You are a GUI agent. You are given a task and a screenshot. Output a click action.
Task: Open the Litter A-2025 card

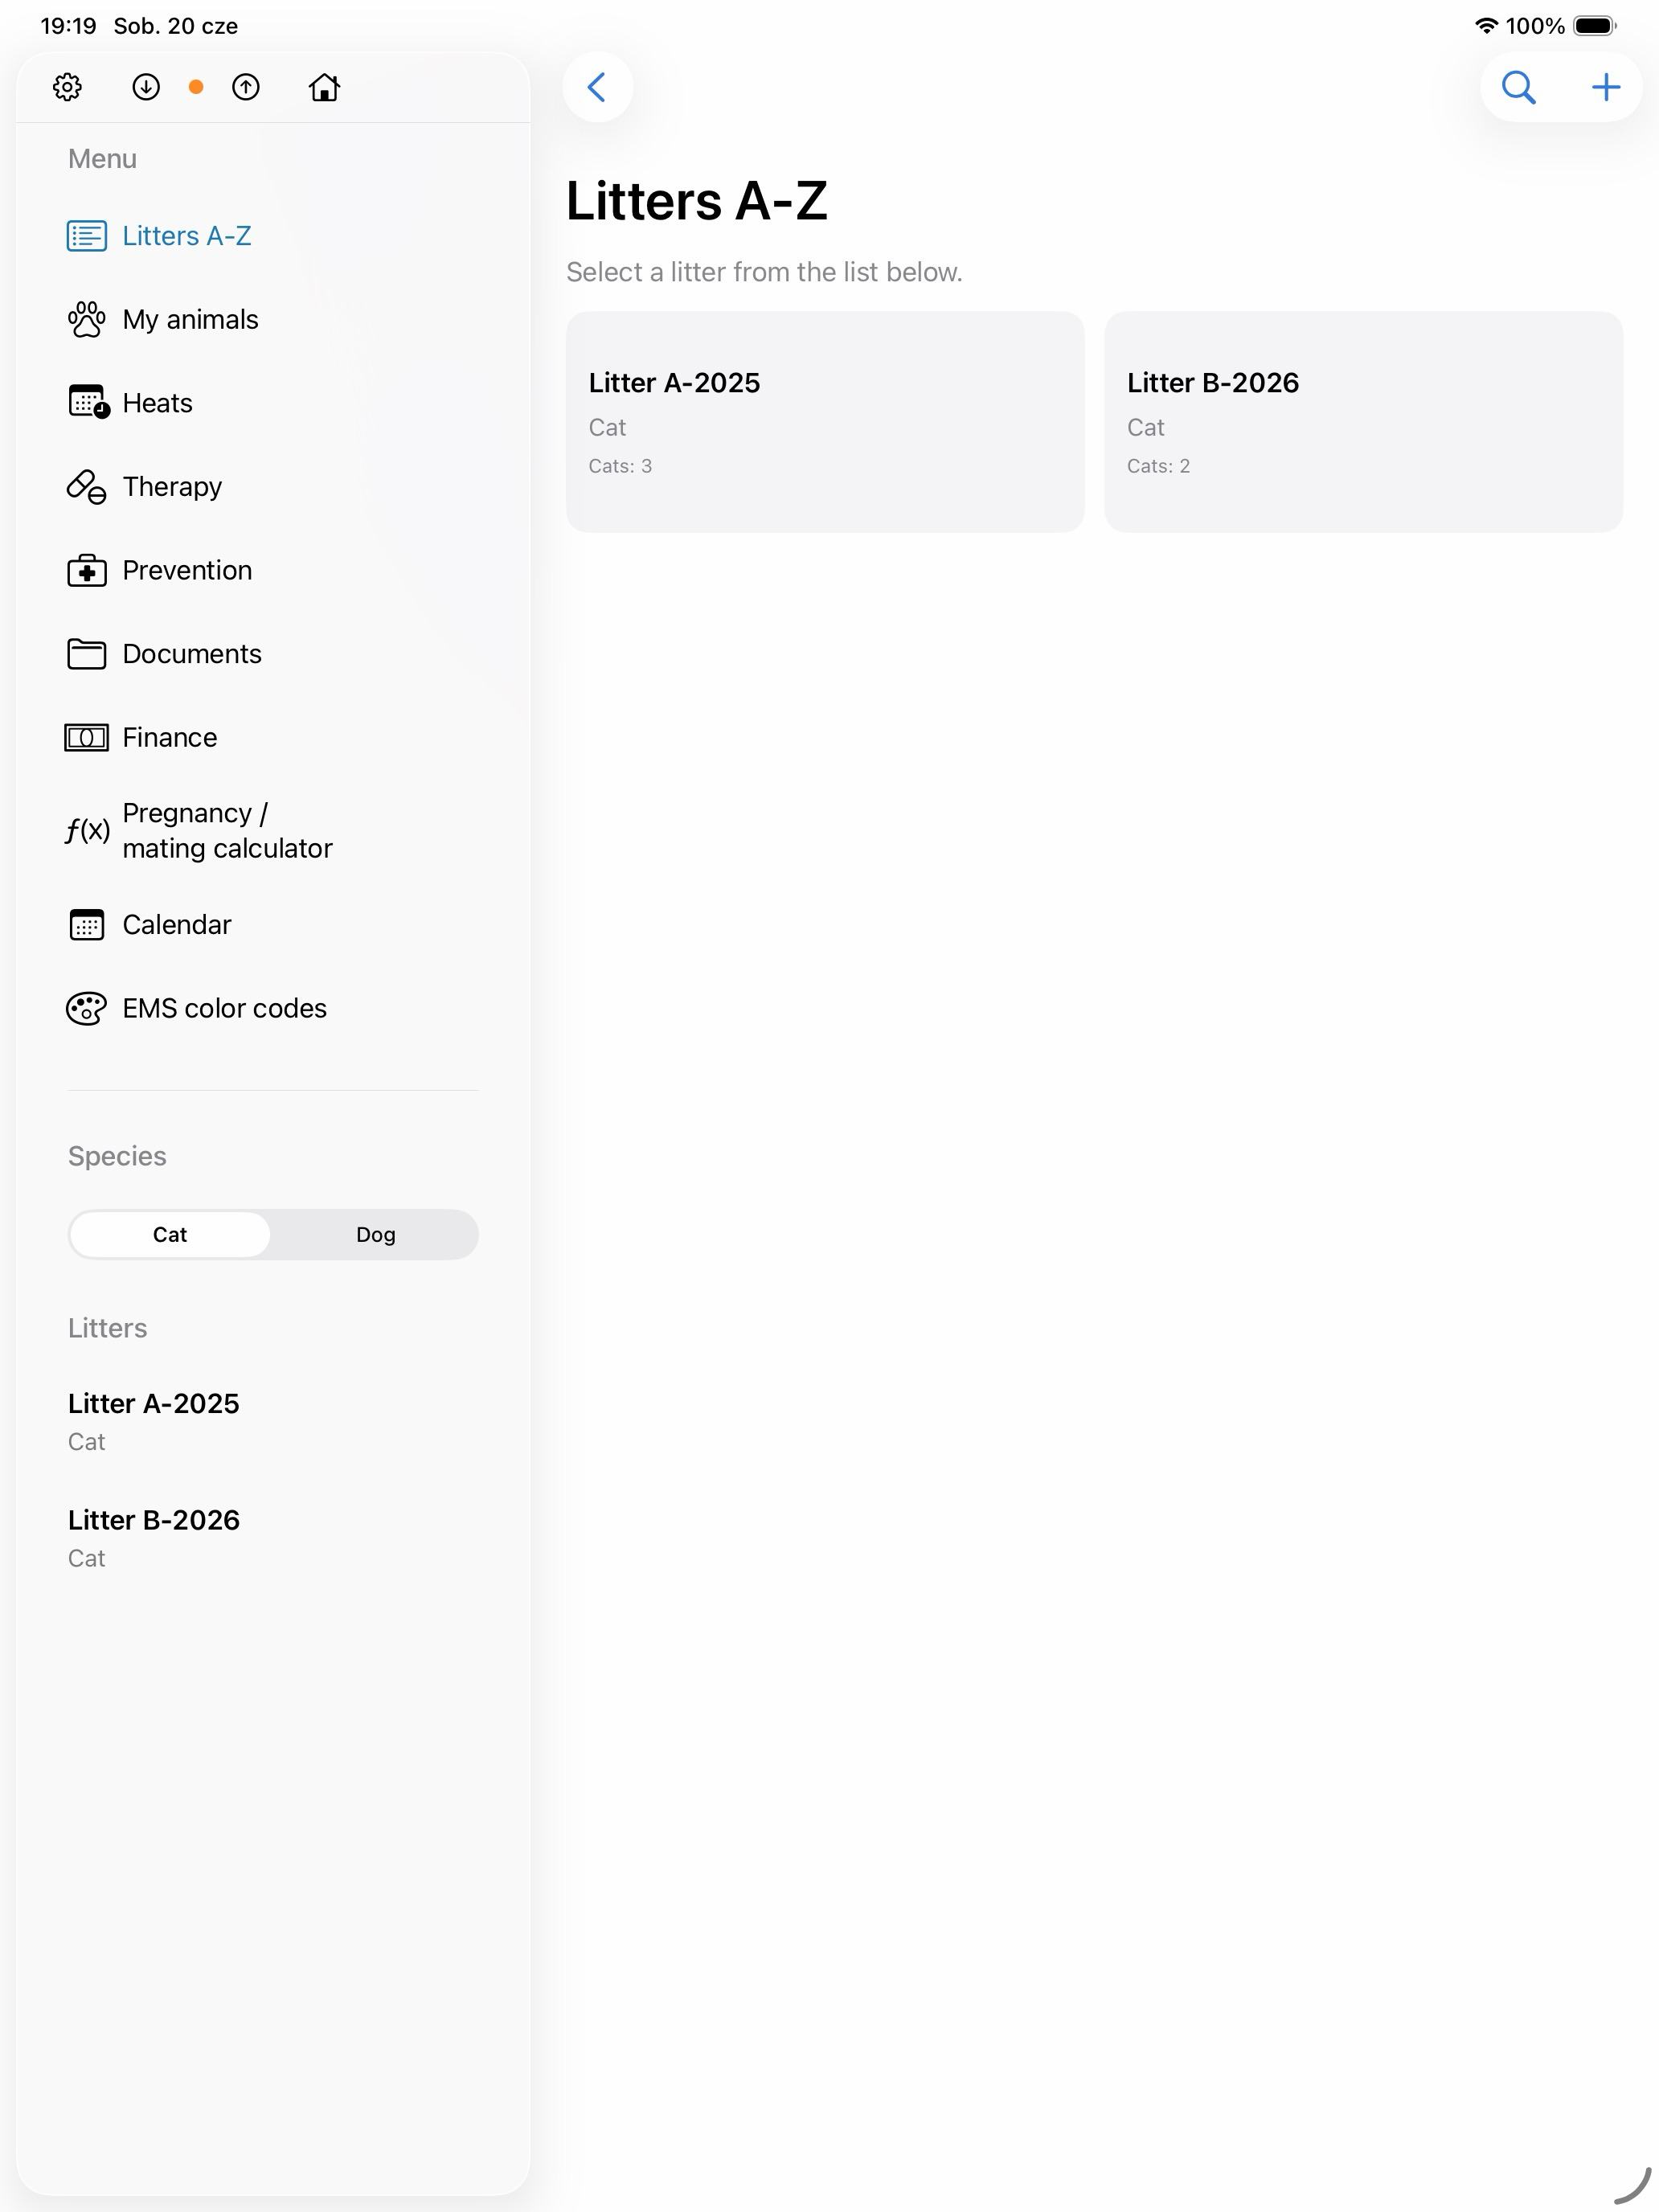[x=825, y=422]
